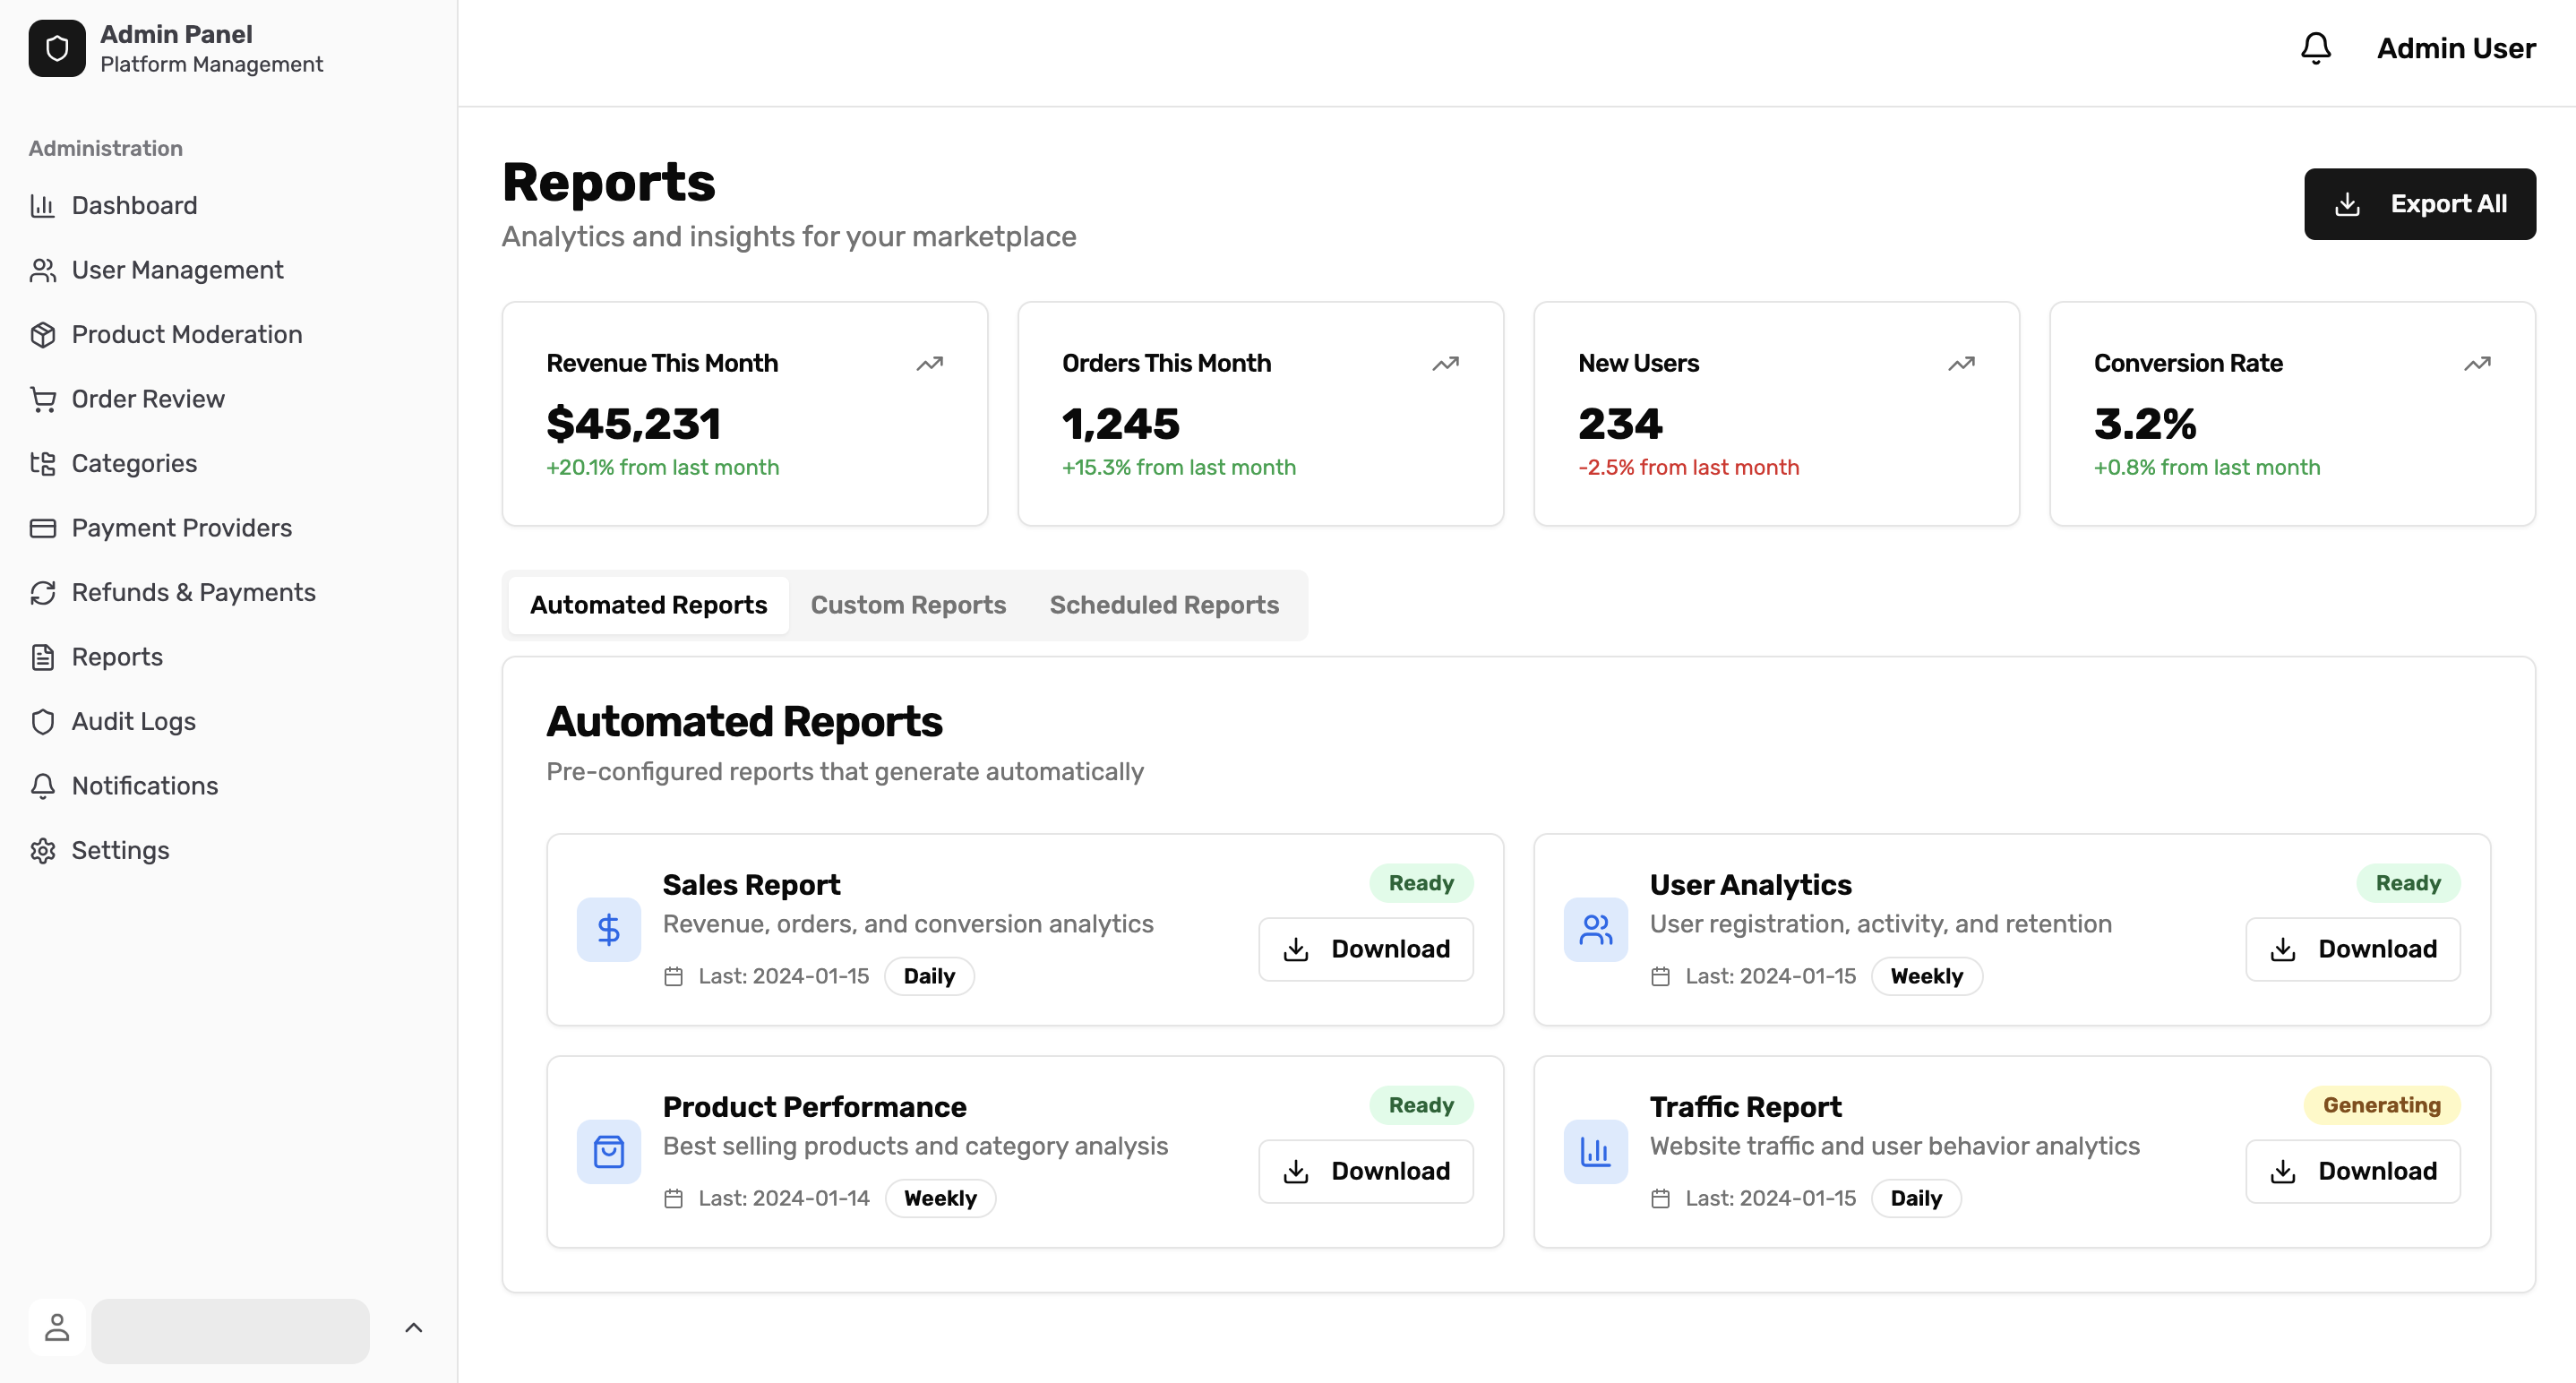
Task: Select the dollar icon on Sales Report
Action: click(608, 928)
